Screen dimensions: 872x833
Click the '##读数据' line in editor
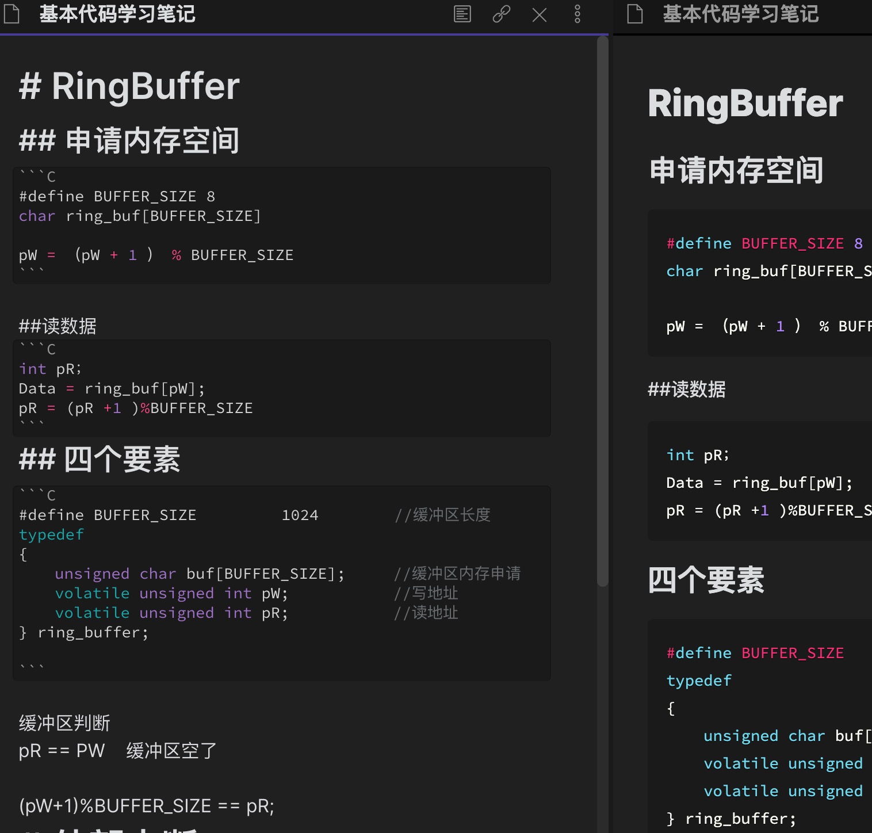[58, 326]
